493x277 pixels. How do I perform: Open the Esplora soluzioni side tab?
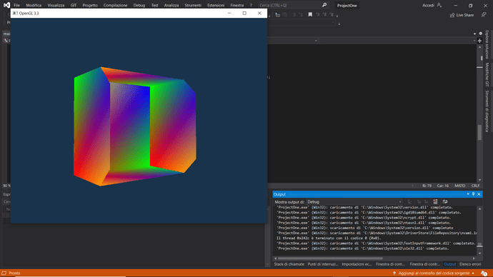pos(487,44)
